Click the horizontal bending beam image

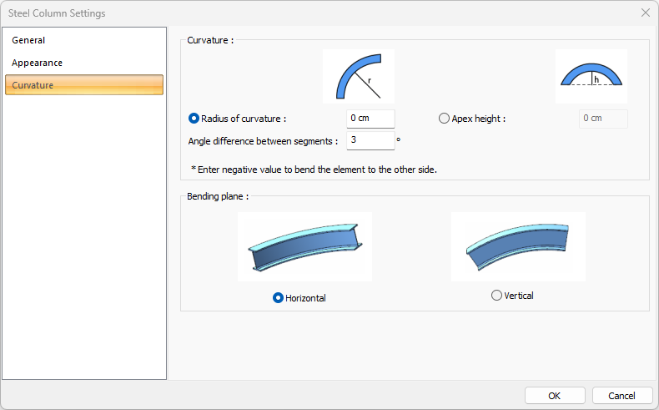pos(304,246)
